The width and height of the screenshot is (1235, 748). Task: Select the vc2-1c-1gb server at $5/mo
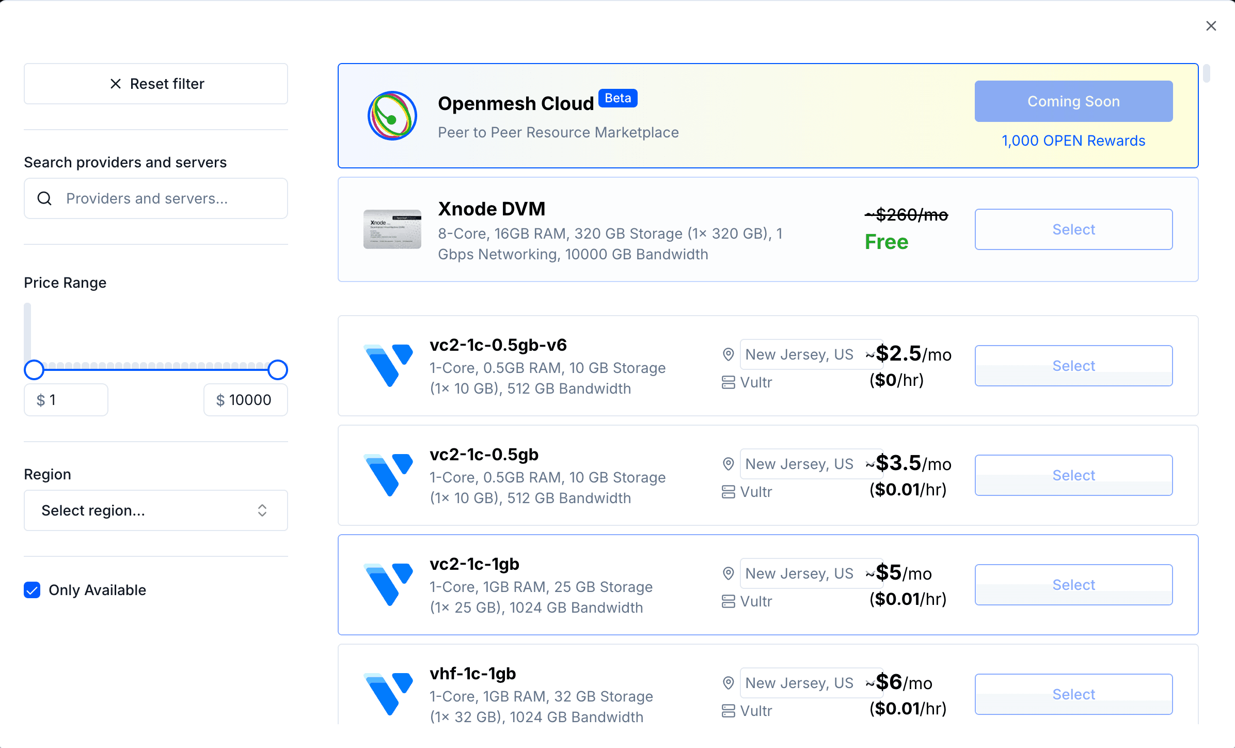1074,585
